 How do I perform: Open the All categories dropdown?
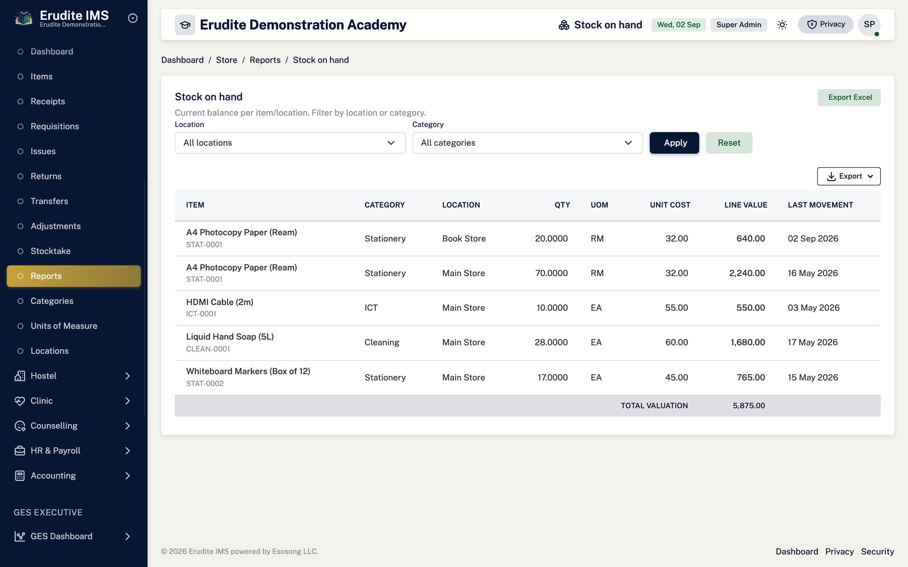click(x=527, y=143)
